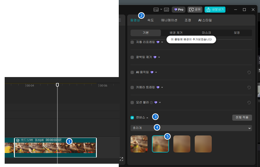Open the 흐리게 canvas dropdown

[x=191, y=128]
